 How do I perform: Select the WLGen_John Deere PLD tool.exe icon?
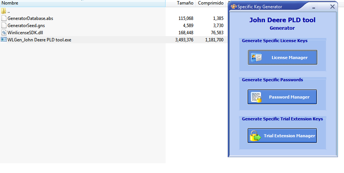4,40
